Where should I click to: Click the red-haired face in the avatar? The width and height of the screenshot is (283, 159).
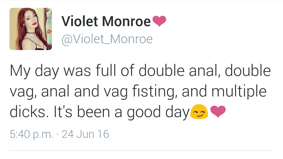pyautogui.click(x=31, y=20)
